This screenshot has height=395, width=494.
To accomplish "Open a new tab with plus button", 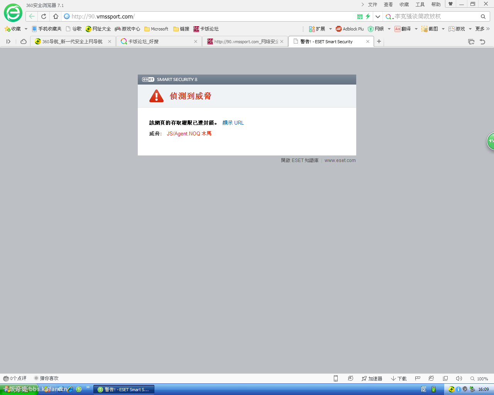I will click(x=379, y=41).
